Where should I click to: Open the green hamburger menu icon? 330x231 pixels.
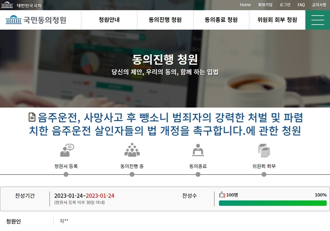point(317,20)
